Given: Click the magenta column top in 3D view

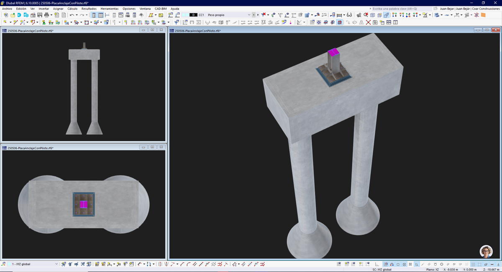Looking at the screenshot, I should point(333,52).
